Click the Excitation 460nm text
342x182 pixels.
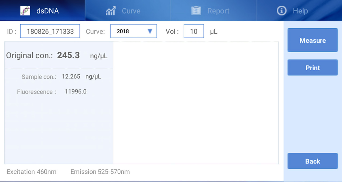point(32,172)
